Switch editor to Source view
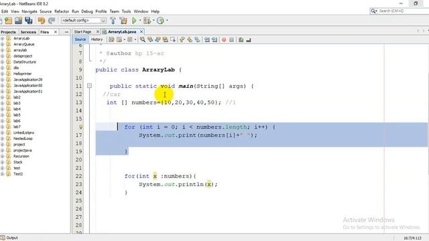This screenshot has width=429, height=241. (x=80, y=39)
